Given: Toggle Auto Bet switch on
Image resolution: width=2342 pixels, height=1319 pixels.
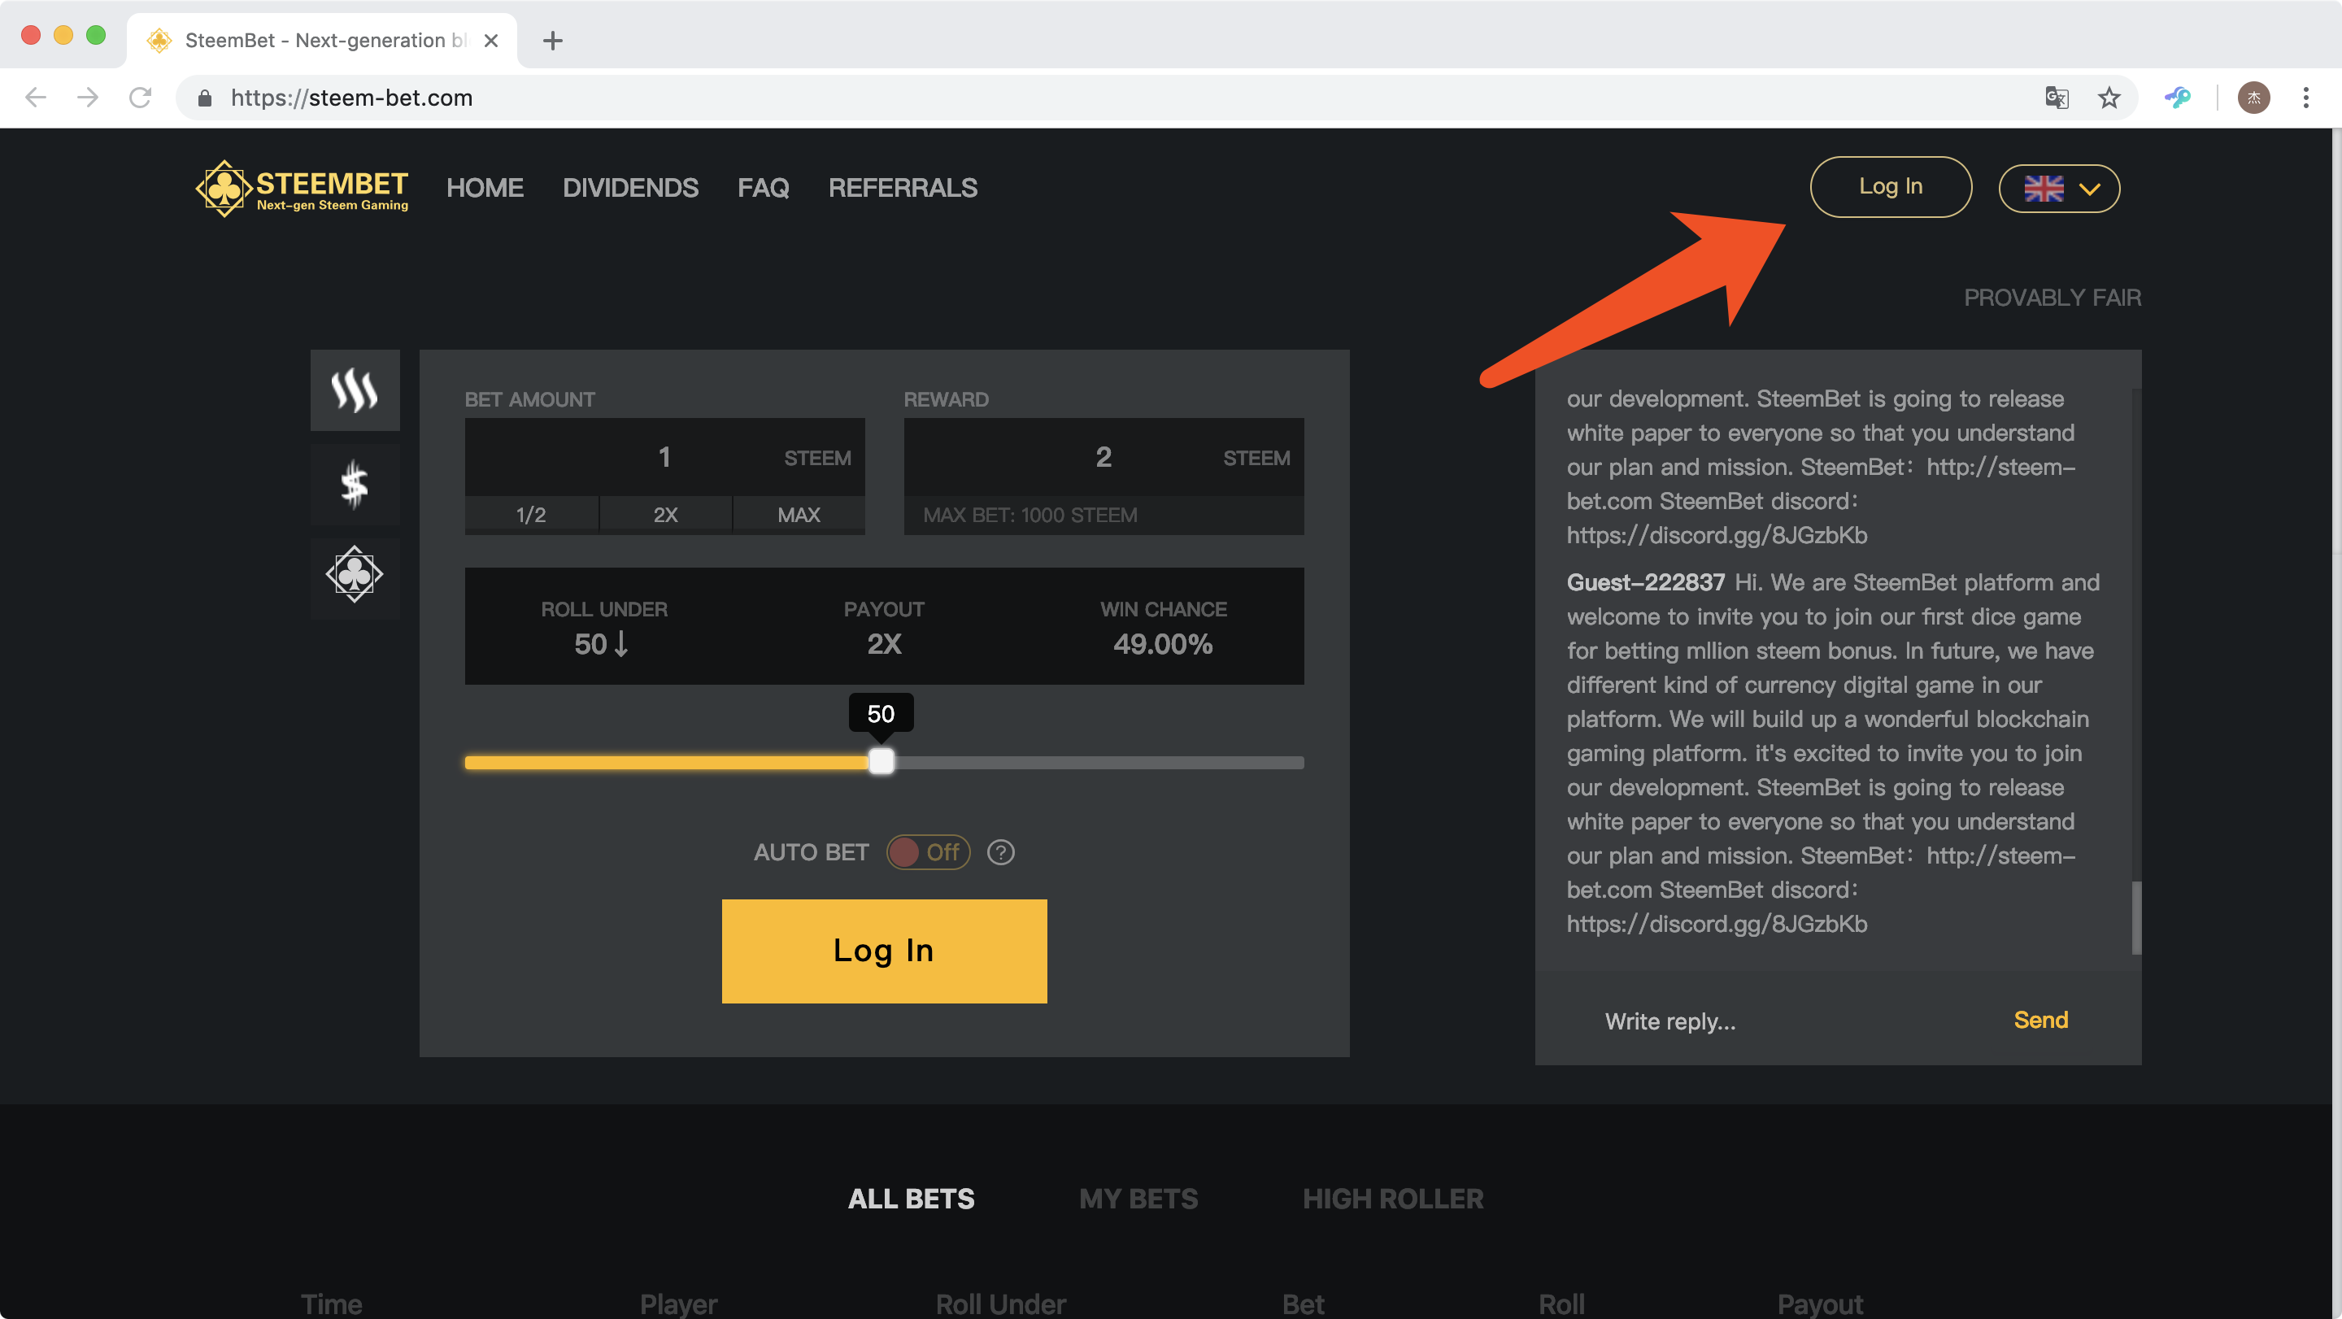Looking at the screenshot, I should coord(928,853).
